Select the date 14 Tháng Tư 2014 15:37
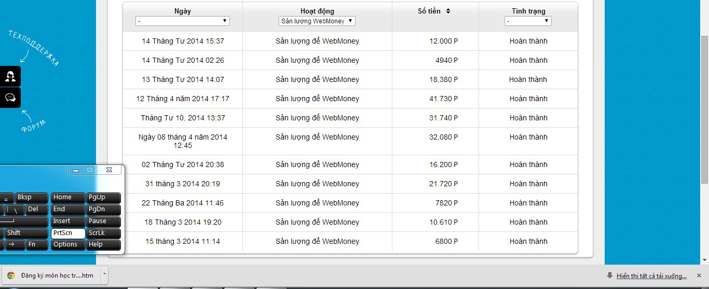The image size is (709, 289). (x=183, y=41)
